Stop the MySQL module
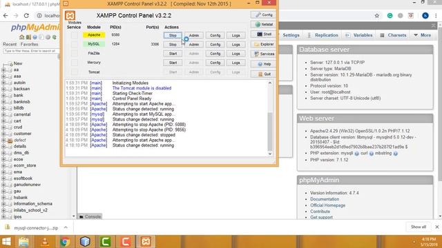This screenshot has width=442, height=248. 173,44
